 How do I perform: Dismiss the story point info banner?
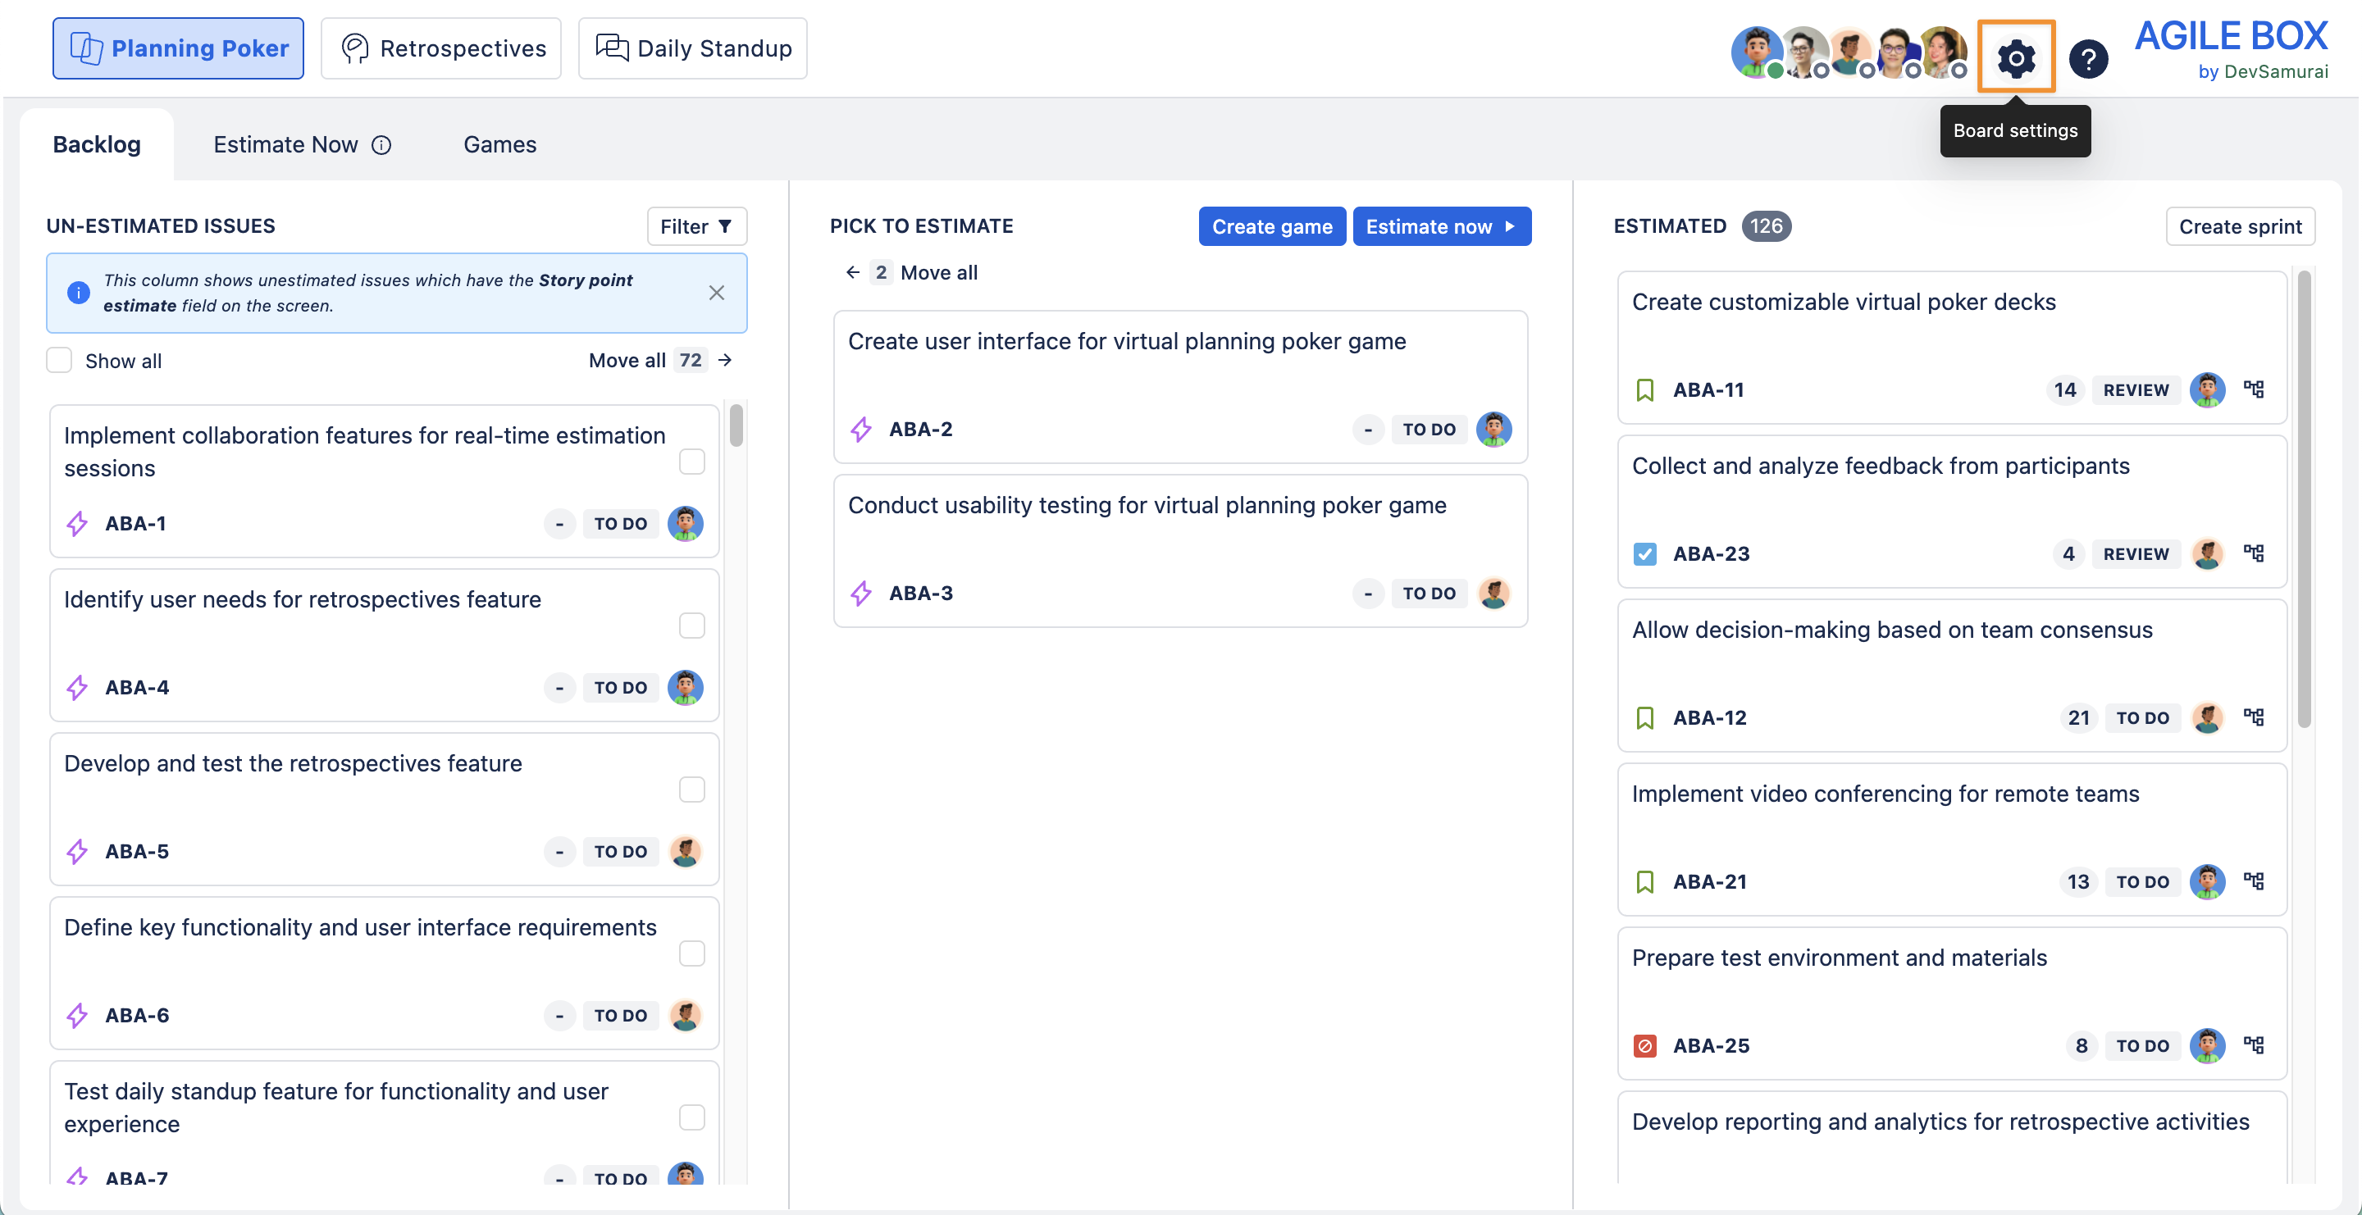[716, 293]
